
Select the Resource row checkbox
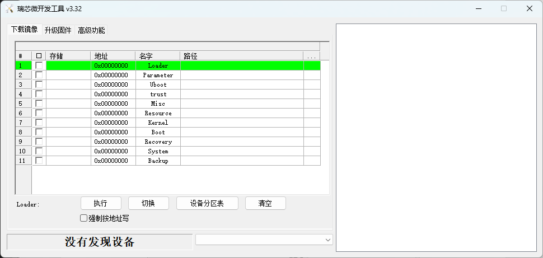tap(39, 113)
